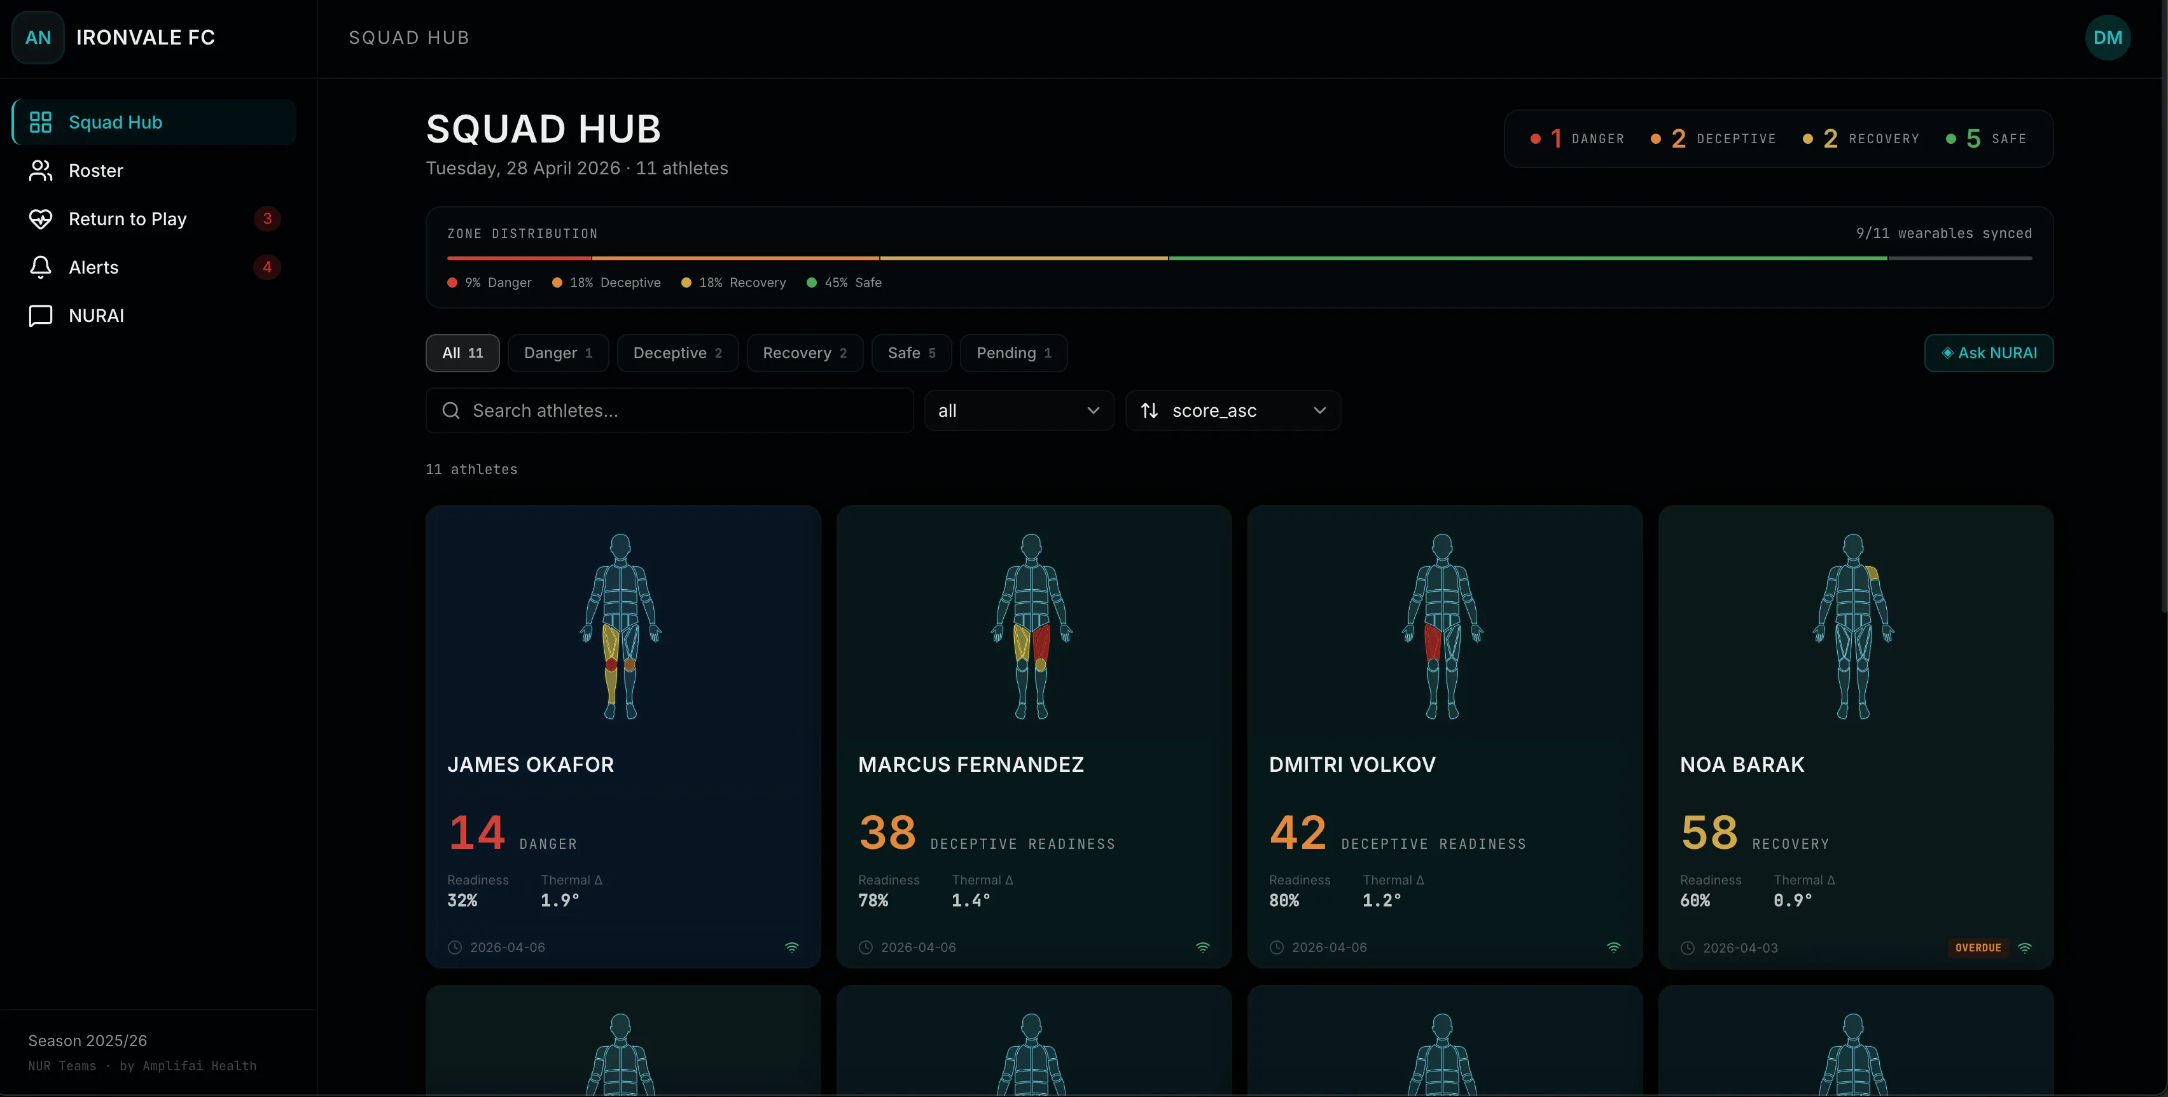Open the DM user avatar menu
2168x1097 pixels.
[x=2108, y=38]
